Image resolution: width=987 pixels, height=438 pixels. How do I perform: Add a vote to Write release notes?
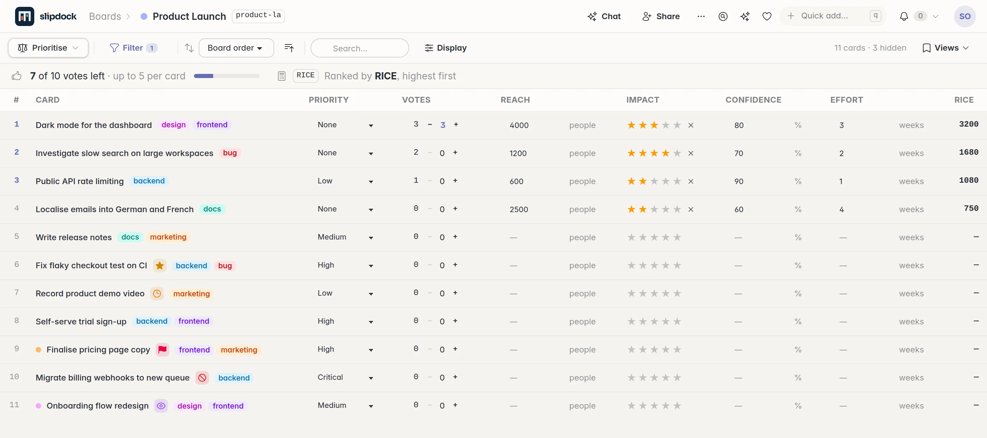point(455,237)
